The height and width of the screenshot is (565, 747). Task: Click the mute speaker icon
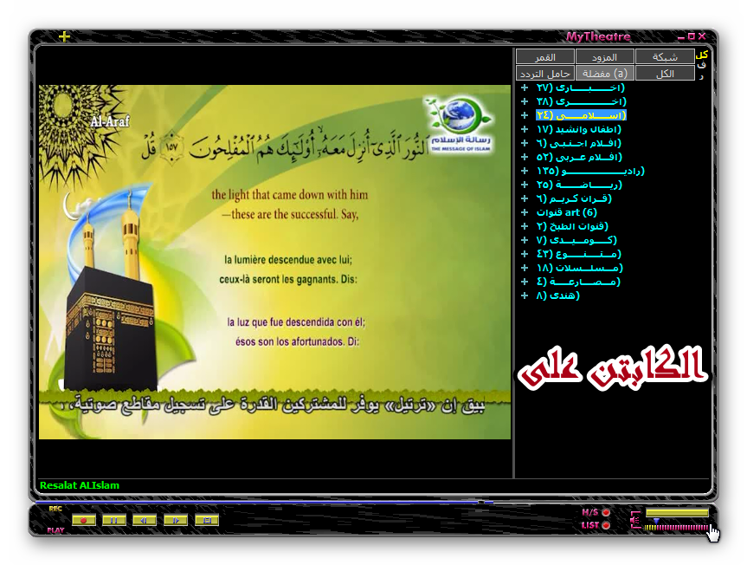coord(634,521)
